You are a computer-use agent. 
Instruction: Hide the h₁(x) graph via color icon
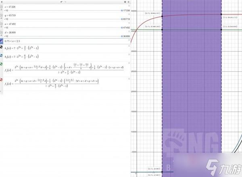point(2,48)
